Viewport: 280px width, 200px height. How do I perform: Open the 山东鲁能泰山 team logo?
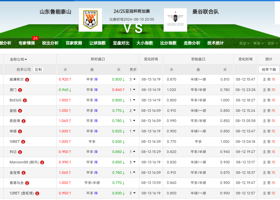(x=90, y=20)
